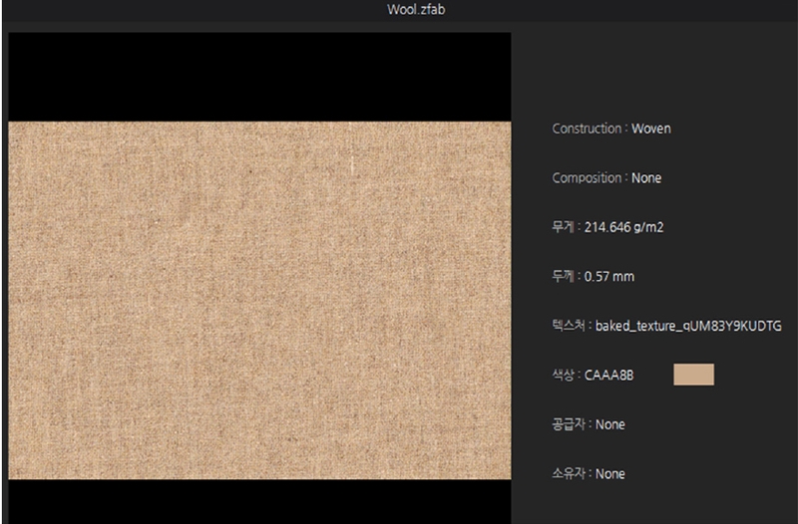Click the 무게 weight label

tap(564, 227)
